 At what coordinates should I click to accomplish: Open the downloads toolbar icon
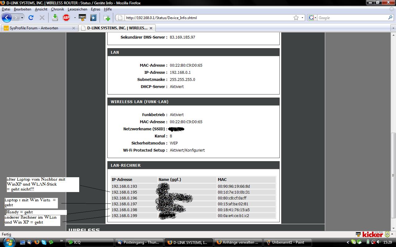click(55, 18)
